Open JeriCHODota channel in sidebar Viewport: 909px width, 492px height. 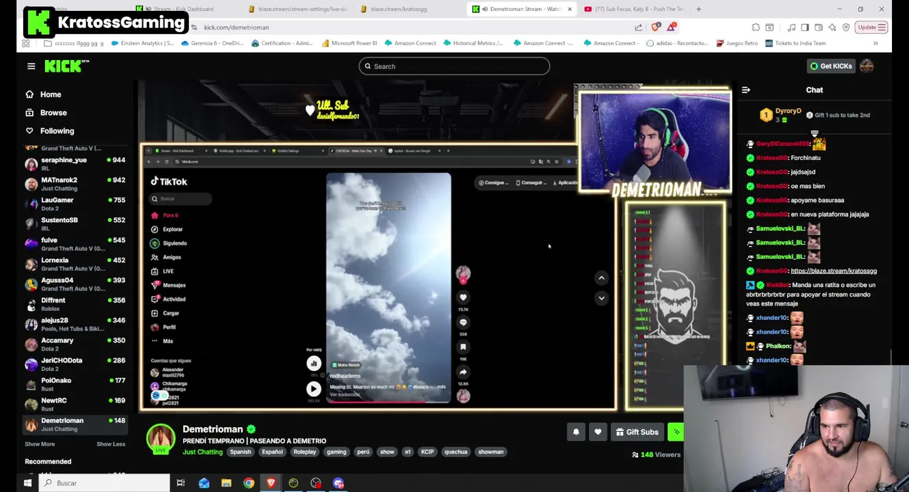(75, 364)
